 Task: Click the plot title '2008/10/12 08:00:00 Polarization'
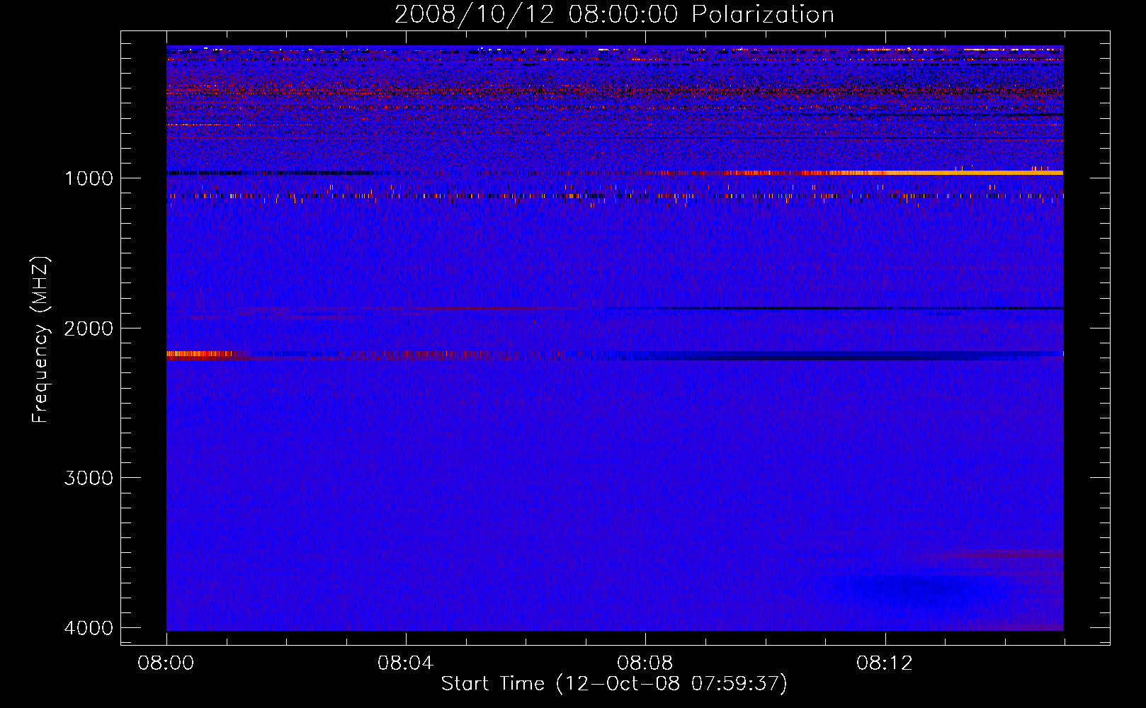[614, 14]
